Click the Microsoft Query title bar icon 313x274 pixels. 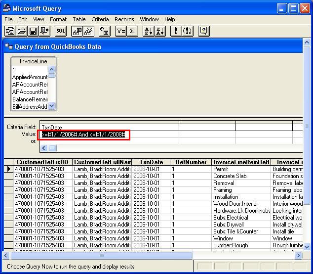pos(7,8)
